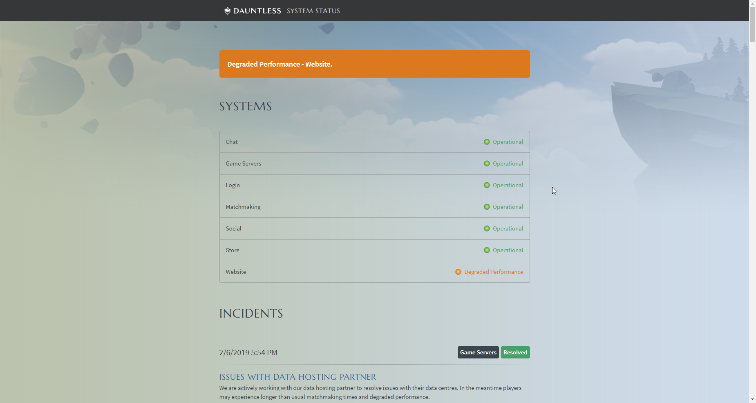Click the green status dot for Login

pyautogui.click(x=487, y=185)
